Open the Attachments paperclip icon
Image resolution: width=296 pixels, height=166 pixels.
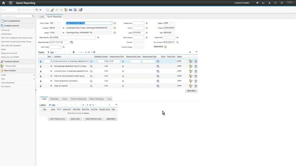[x=166, y=47]
